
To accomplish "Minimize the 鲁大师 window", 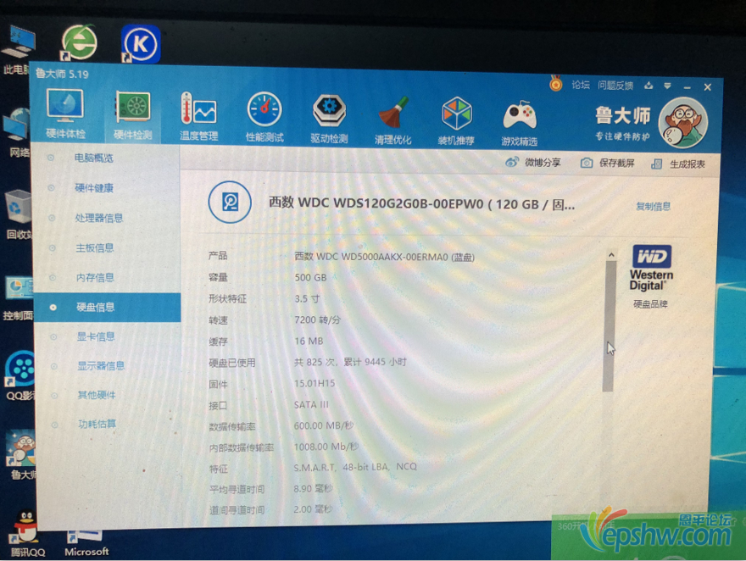I will click(687, 87).
